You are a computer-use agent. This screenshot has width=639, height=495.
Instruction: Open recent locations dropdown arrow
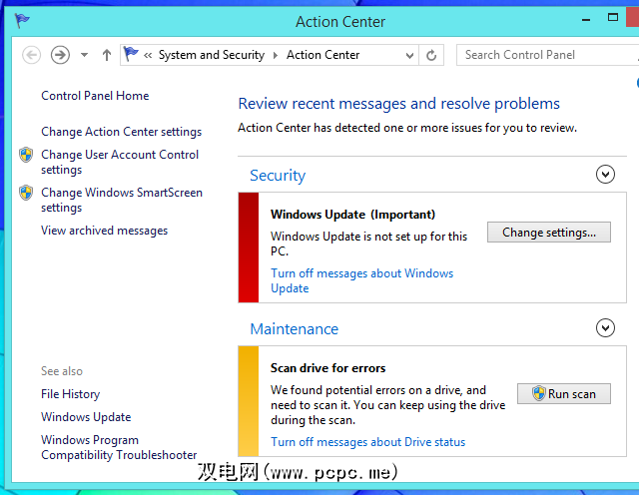tap(84, 55)
